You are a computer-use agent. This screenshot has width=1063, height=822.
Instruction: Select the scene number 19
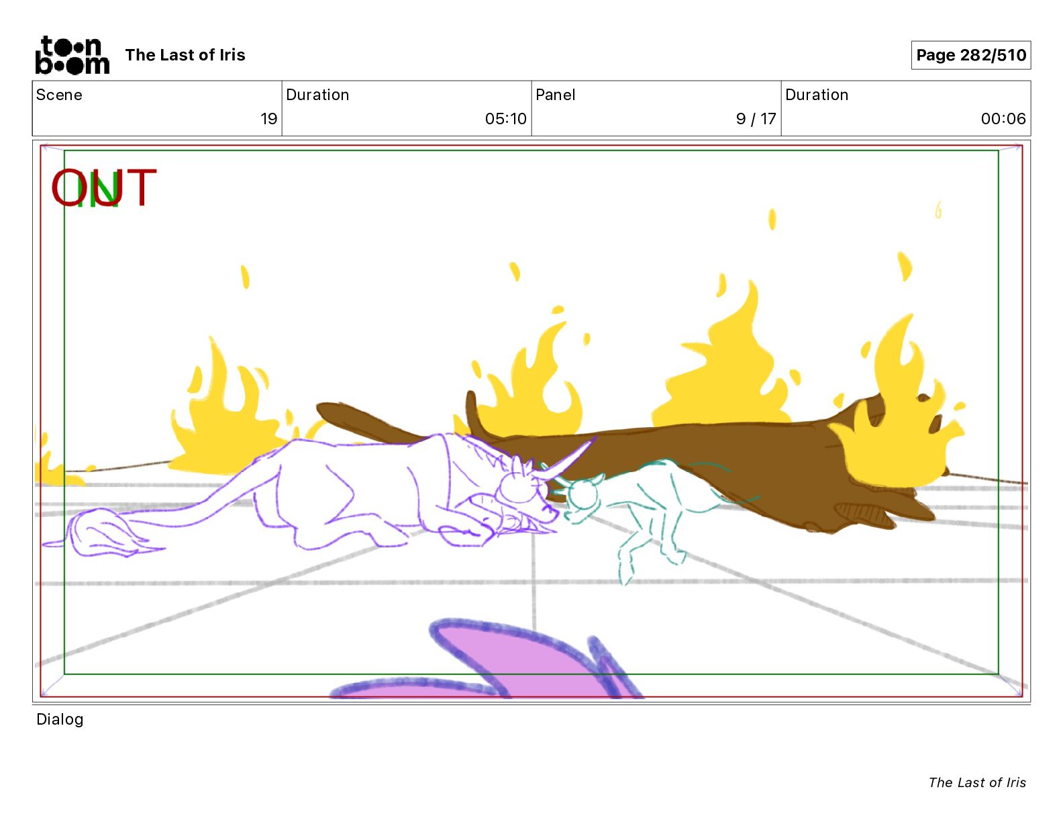pyautogui.click(x=268, y=119)
